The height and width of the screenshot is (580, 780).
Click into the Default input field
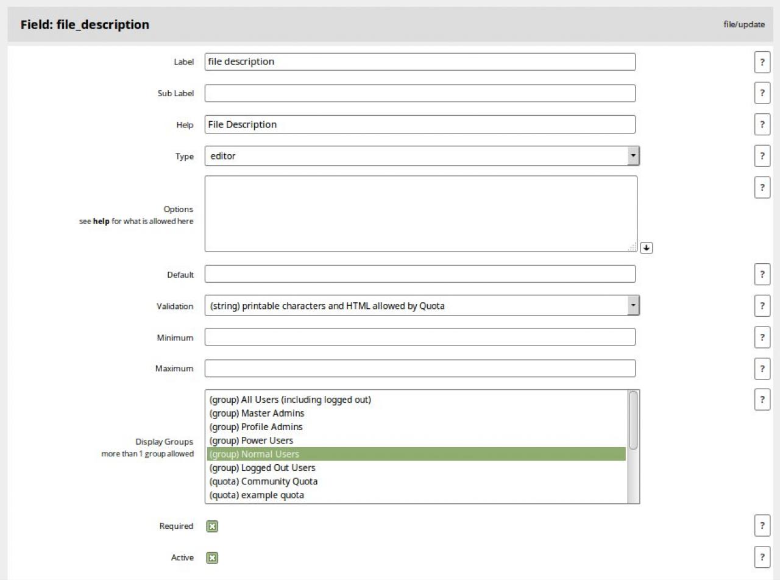[x=420, y=274]
